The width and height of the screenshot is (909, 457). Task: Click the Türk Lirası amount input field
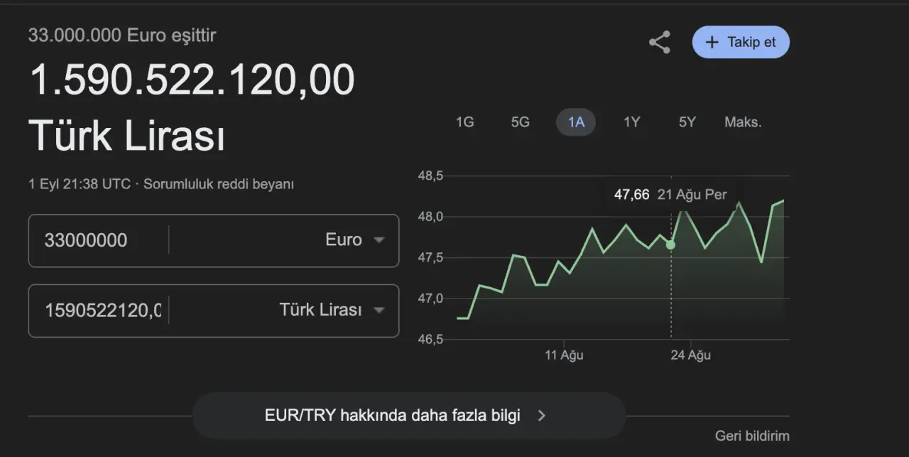click(x=99, y=311)
